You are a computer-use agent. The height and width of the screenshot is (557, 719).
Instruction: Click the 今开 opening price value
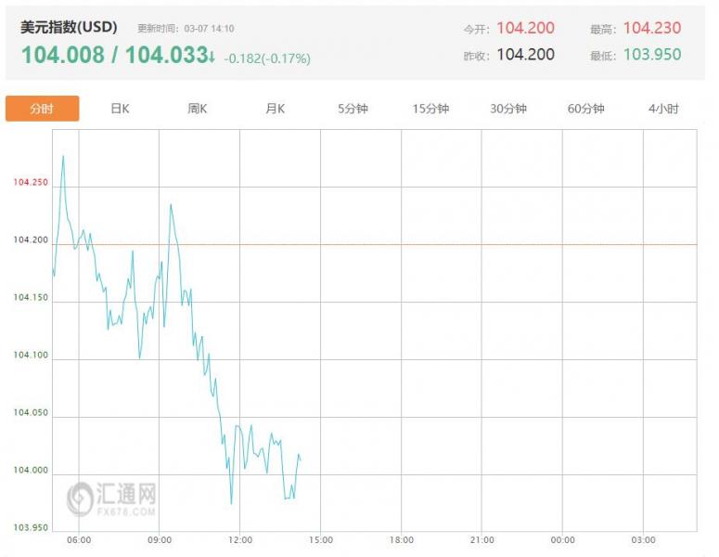[x=525, y=29]
